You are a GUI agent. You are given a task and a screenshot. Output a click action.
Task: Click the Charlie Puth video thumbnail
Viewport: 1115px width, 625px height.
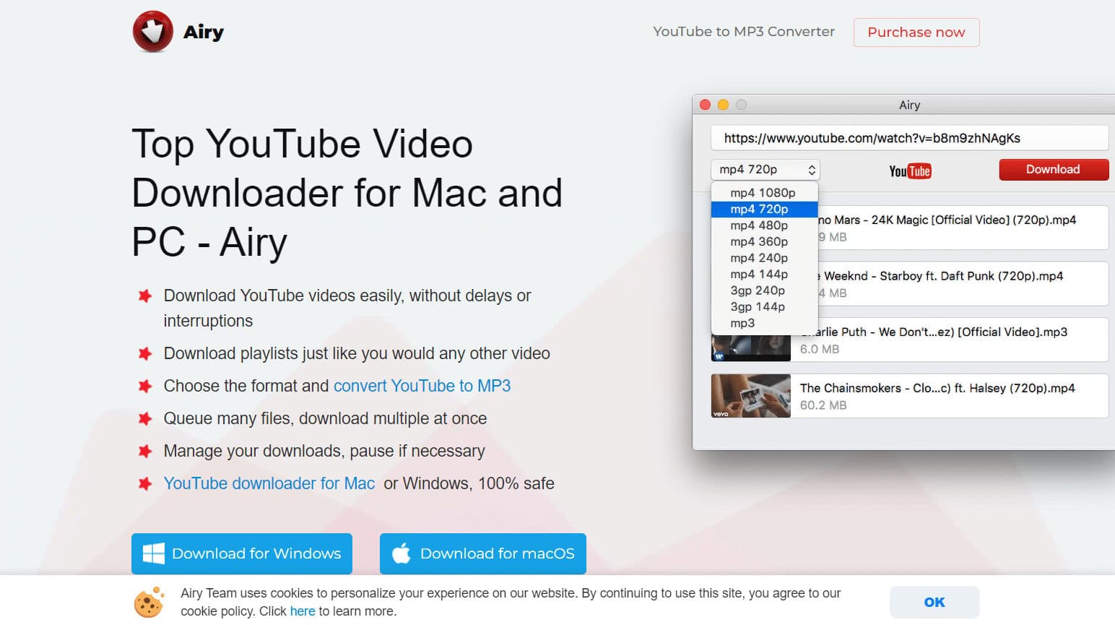click(x=751, y=348)
